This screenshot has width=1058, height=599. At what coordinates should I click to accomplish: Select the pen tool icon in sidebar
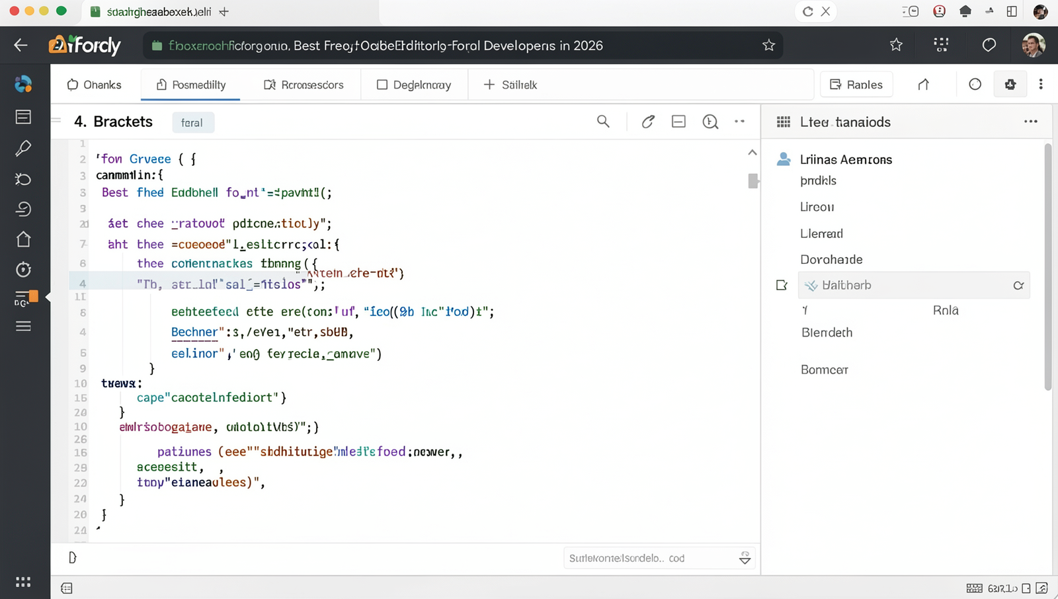(23, 148)
